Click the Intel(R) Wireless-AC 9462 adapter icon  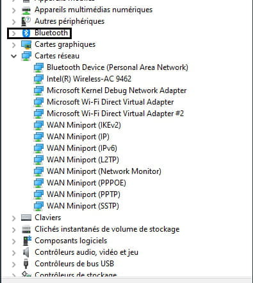[x=38, y=79]
